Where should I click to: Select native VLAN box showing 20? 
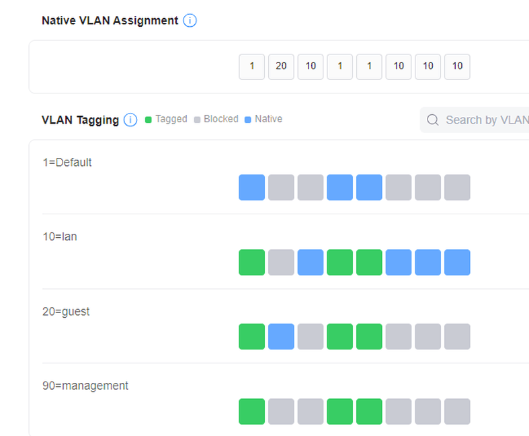click(x=281, y=67)
